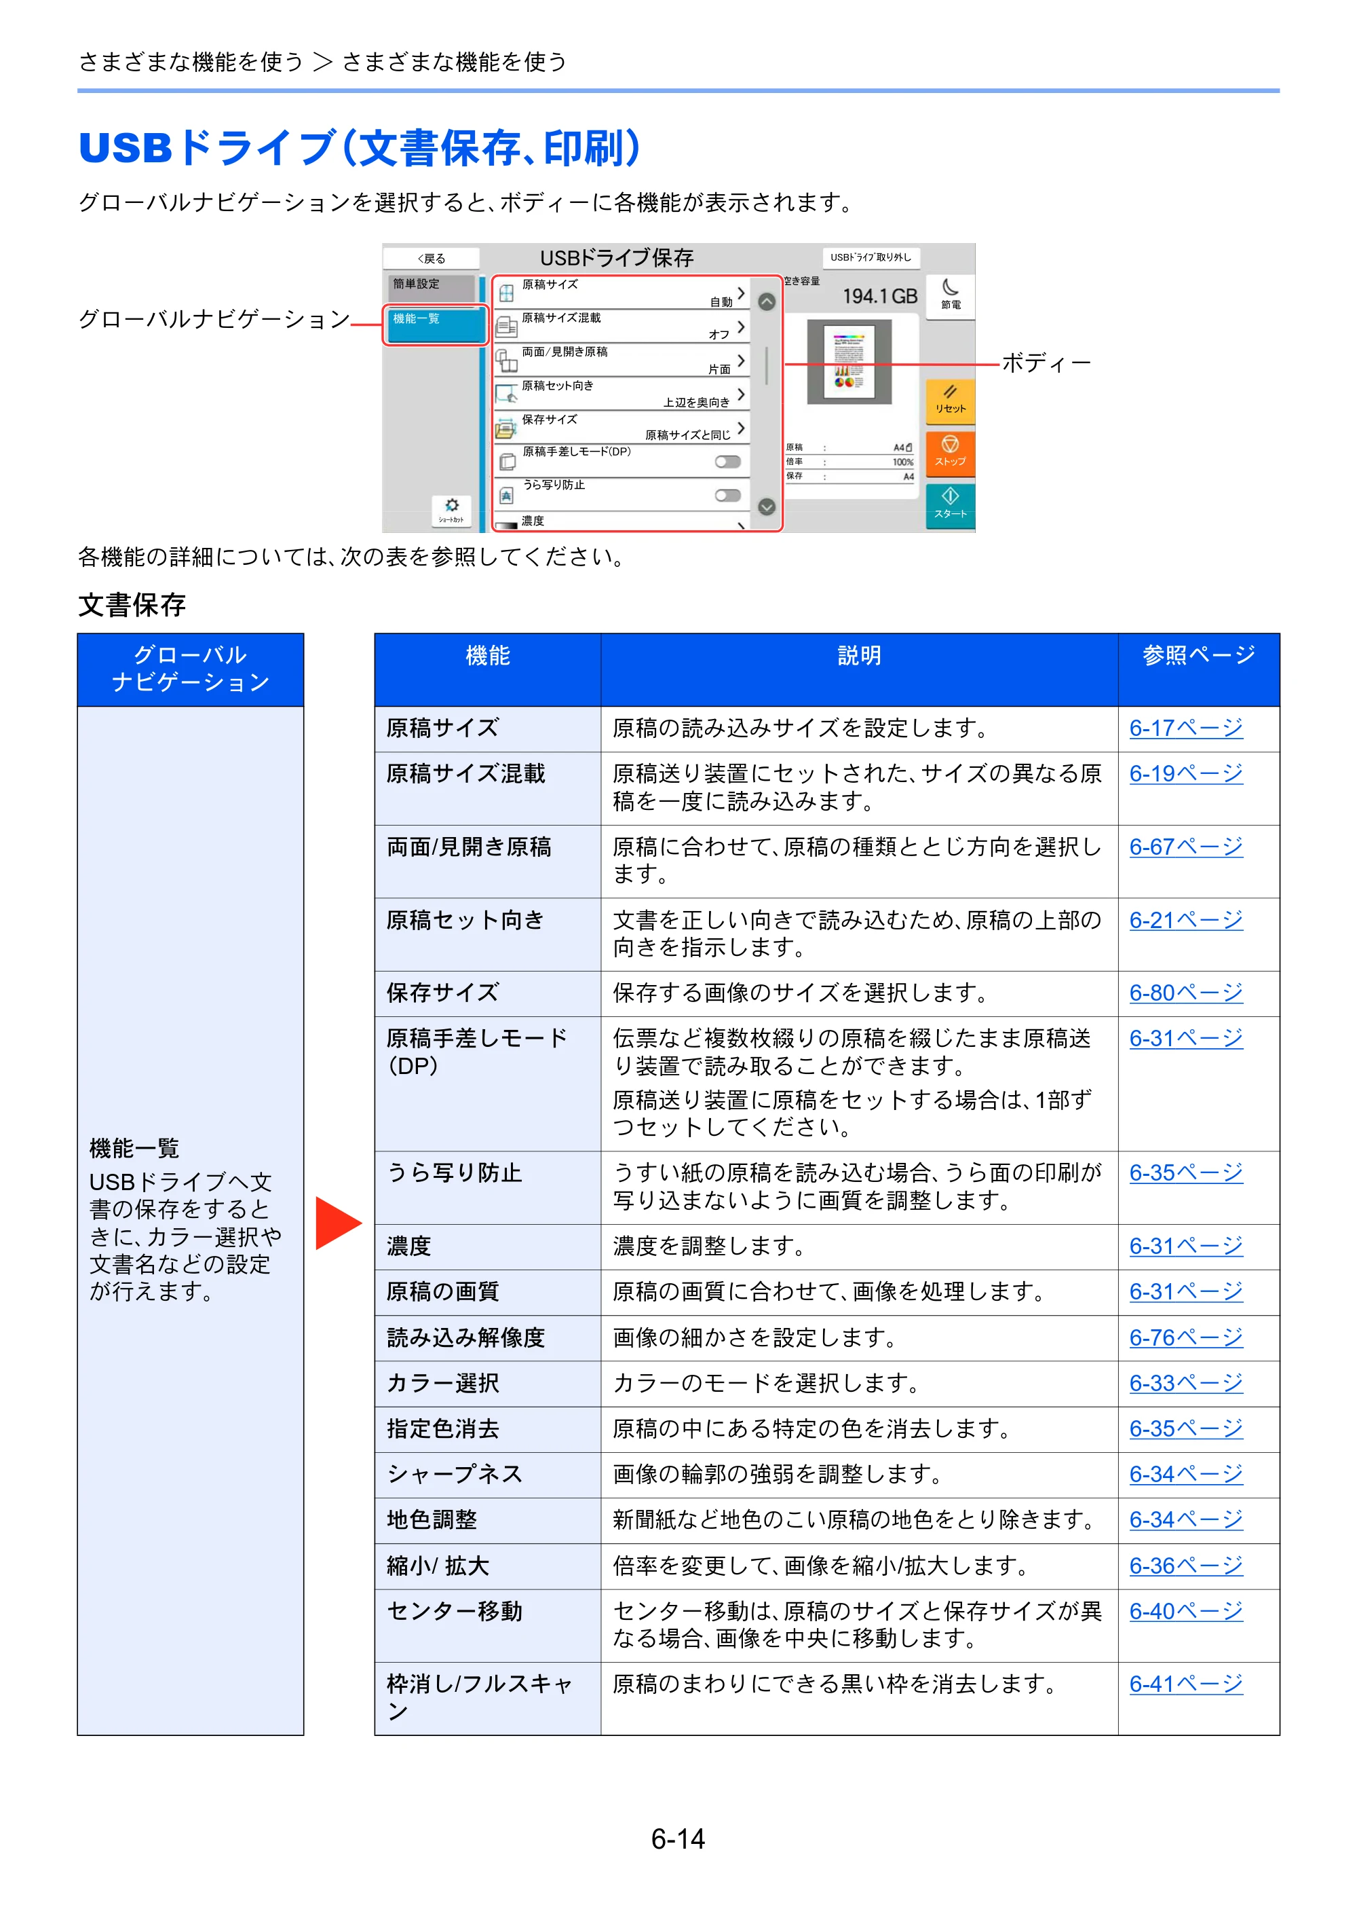This screenshot has width=1357, height=1922.
Task: Click the document preview thumbnail
Action: pos(849,362)
